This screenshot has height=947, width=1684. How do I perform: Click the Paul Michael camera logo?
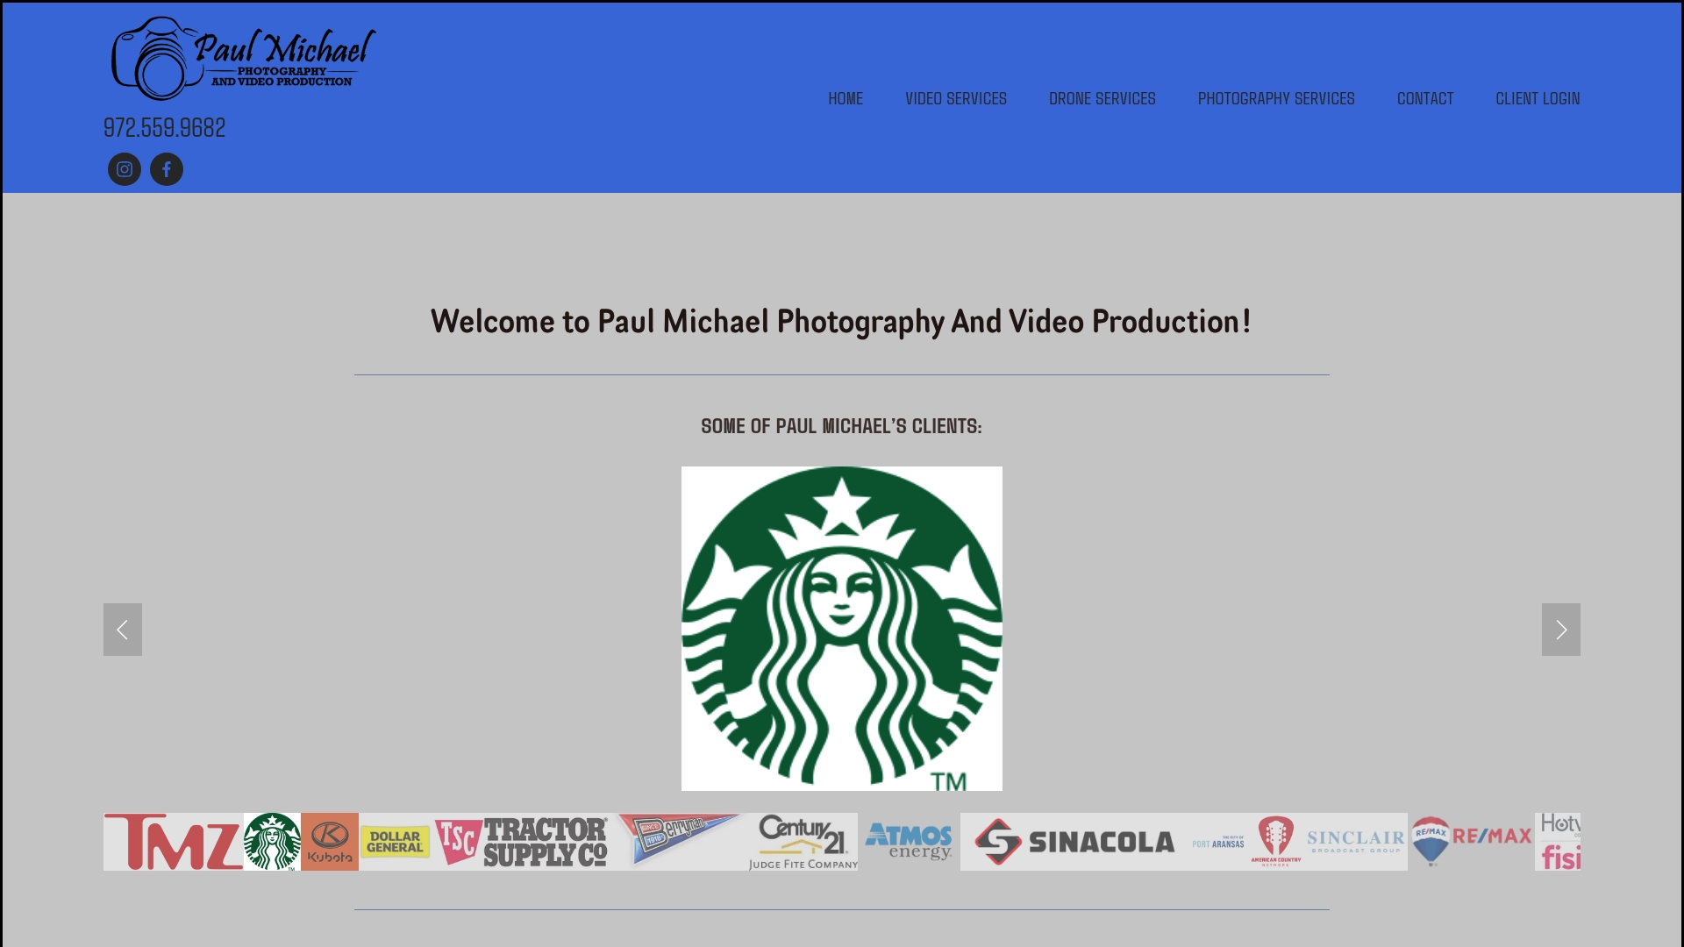click(243, 59)
